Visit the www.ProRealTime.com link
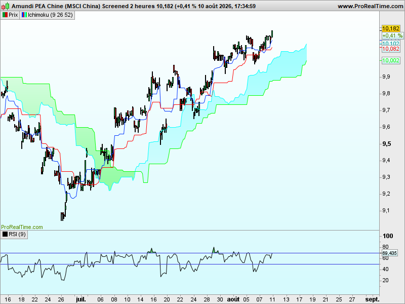This screenshot has height=304, width=405. (x=371, y=6)
